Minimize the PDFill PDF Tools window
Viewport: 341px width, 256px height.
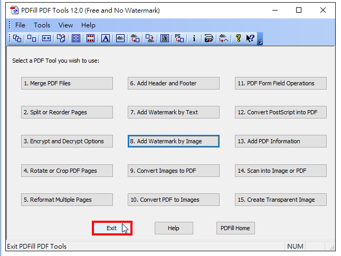pyautogui.click(x=275, y=10)
